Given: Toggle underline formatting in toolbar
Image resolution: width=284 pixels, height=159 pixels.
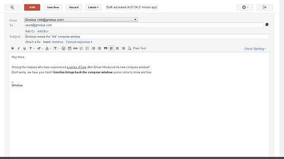Looking at the screenshot, I should 24,48.
